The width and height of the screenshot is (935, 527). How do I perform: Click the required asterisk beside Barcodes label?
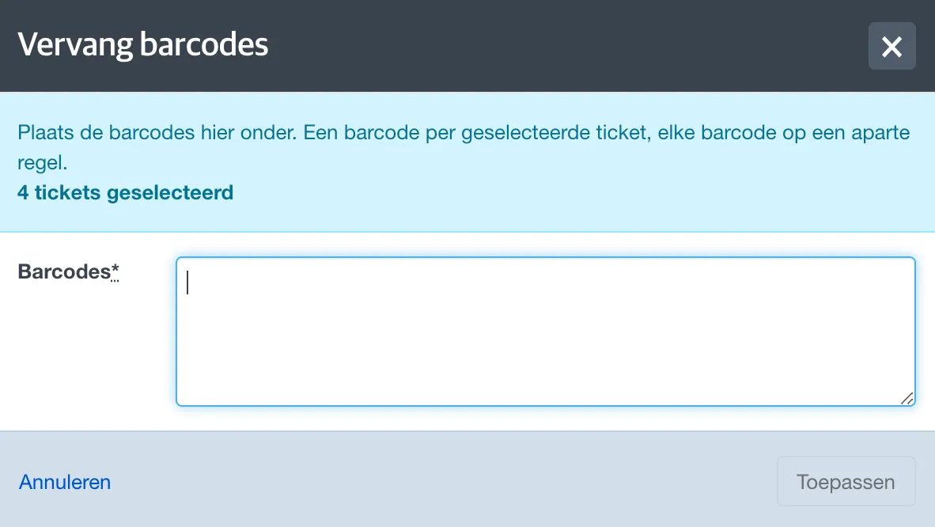(115, 271)
